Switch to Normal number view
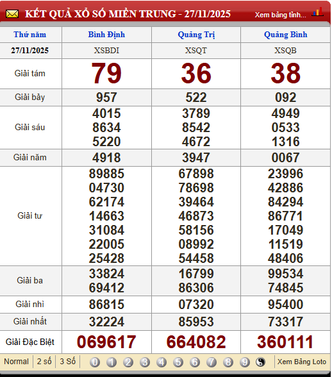This screenshot has width=332, height=377. pos(17,362)
